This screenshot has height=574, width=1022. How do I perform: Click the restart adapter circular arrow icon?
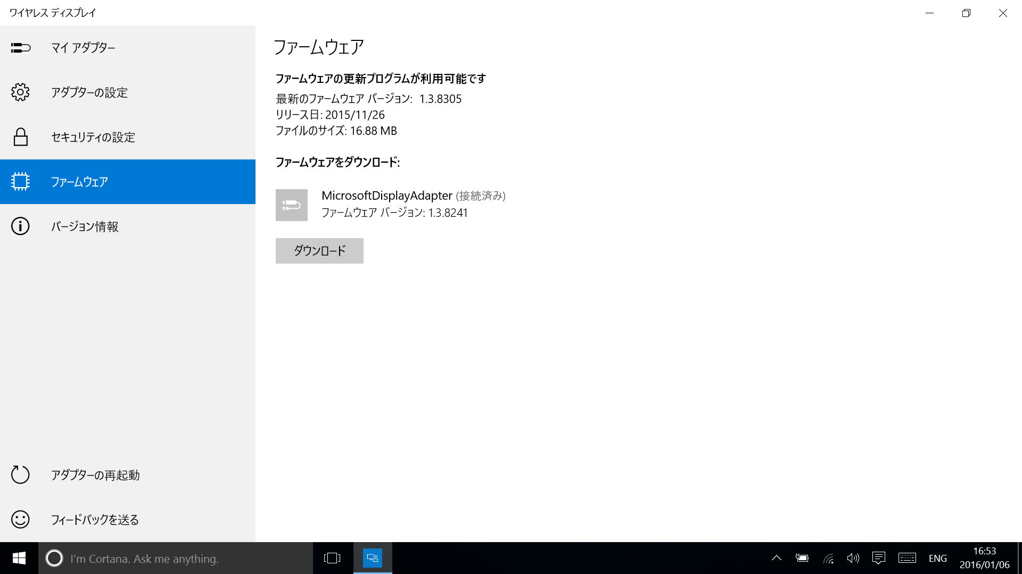[x=20, y=475]
